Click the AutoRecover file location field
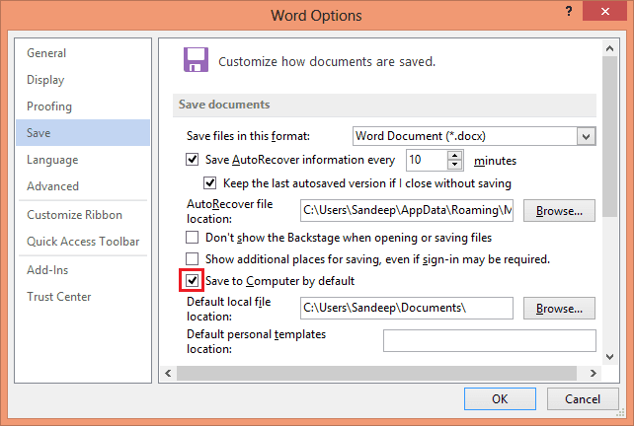The image size is (634, 426). 406,210
